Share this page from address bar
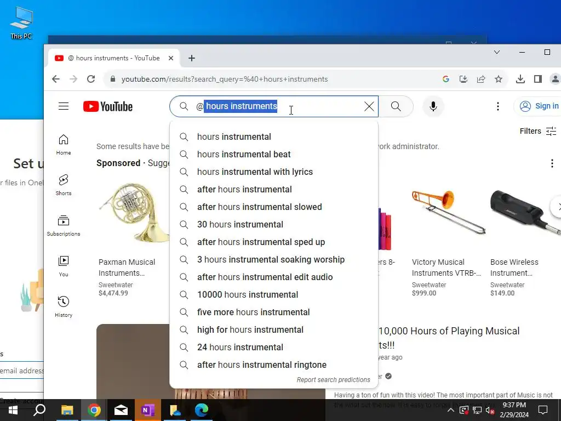The image size is (561, 421). coord(481,79)
